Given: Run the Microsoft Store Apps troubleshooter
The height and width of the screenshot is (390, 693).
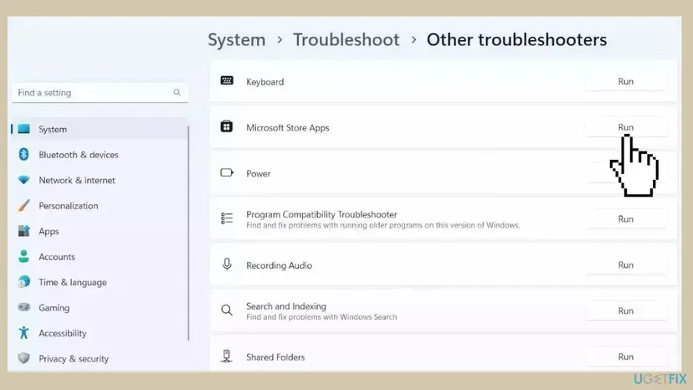Looking at the screenshot, I should 626,127.
